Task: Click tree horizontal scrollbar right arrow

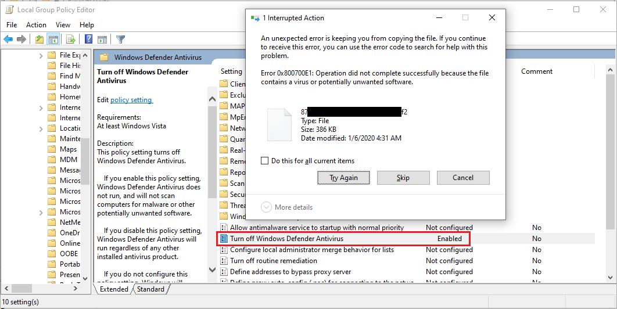Action: tap(75, 289)
